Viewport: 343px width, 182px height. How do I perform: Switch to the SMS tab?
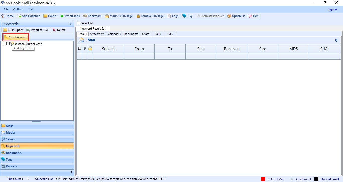[x=170, y=34]
